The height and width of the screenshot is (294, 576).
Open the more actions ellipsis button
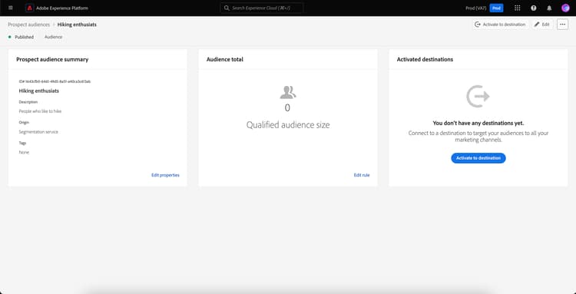pyautogui.click(x=562, y=25)
